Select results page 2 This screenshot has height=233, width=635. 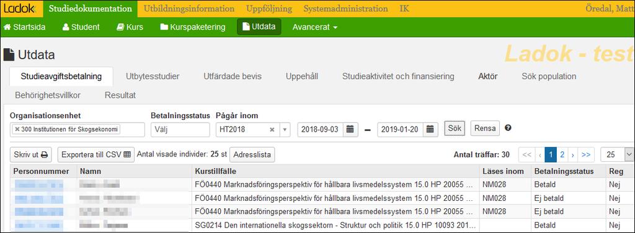(x=562, y=155)
